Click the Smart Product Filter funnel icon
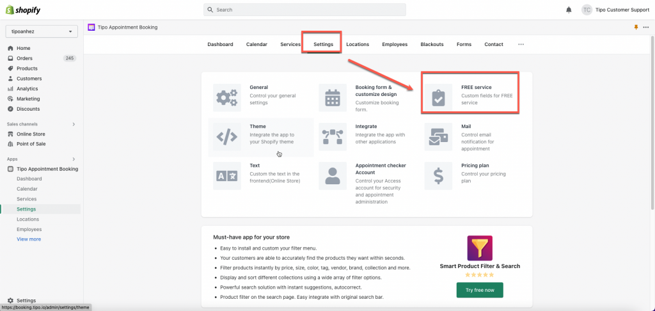Image resolution: width=655 pixels, height=311 pixels. point(480,248)
